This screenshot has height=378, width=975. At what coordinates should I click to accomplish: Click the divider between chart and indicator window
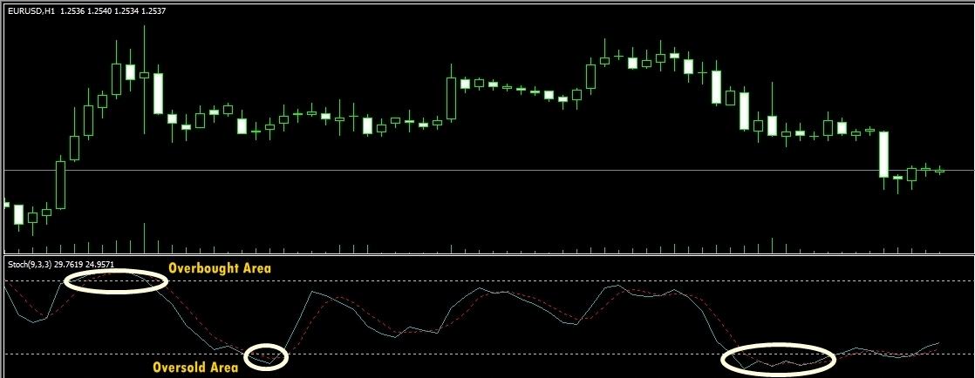click(x=488, y=254)
